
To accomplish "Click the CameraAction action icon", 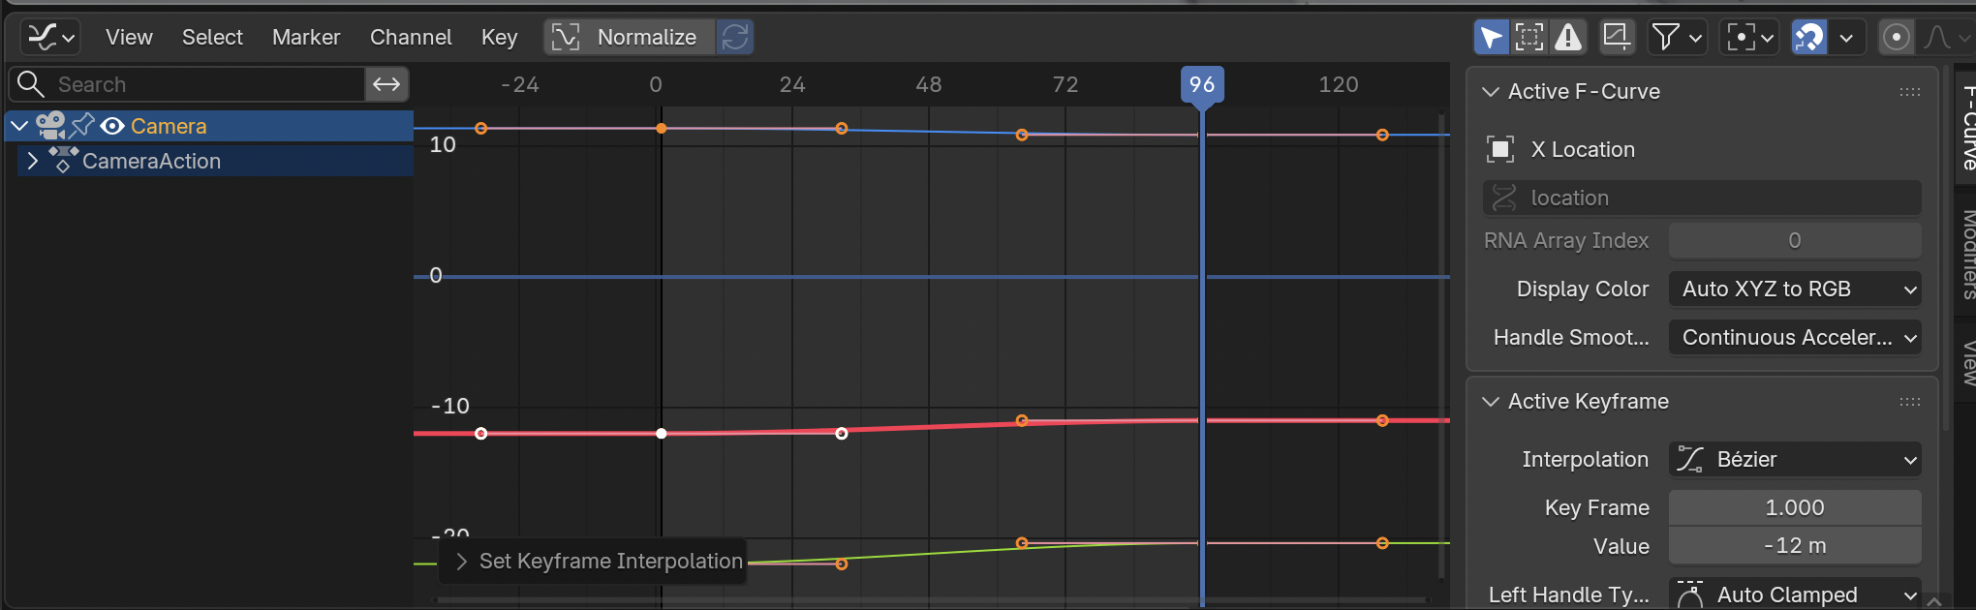I will 63,160.
